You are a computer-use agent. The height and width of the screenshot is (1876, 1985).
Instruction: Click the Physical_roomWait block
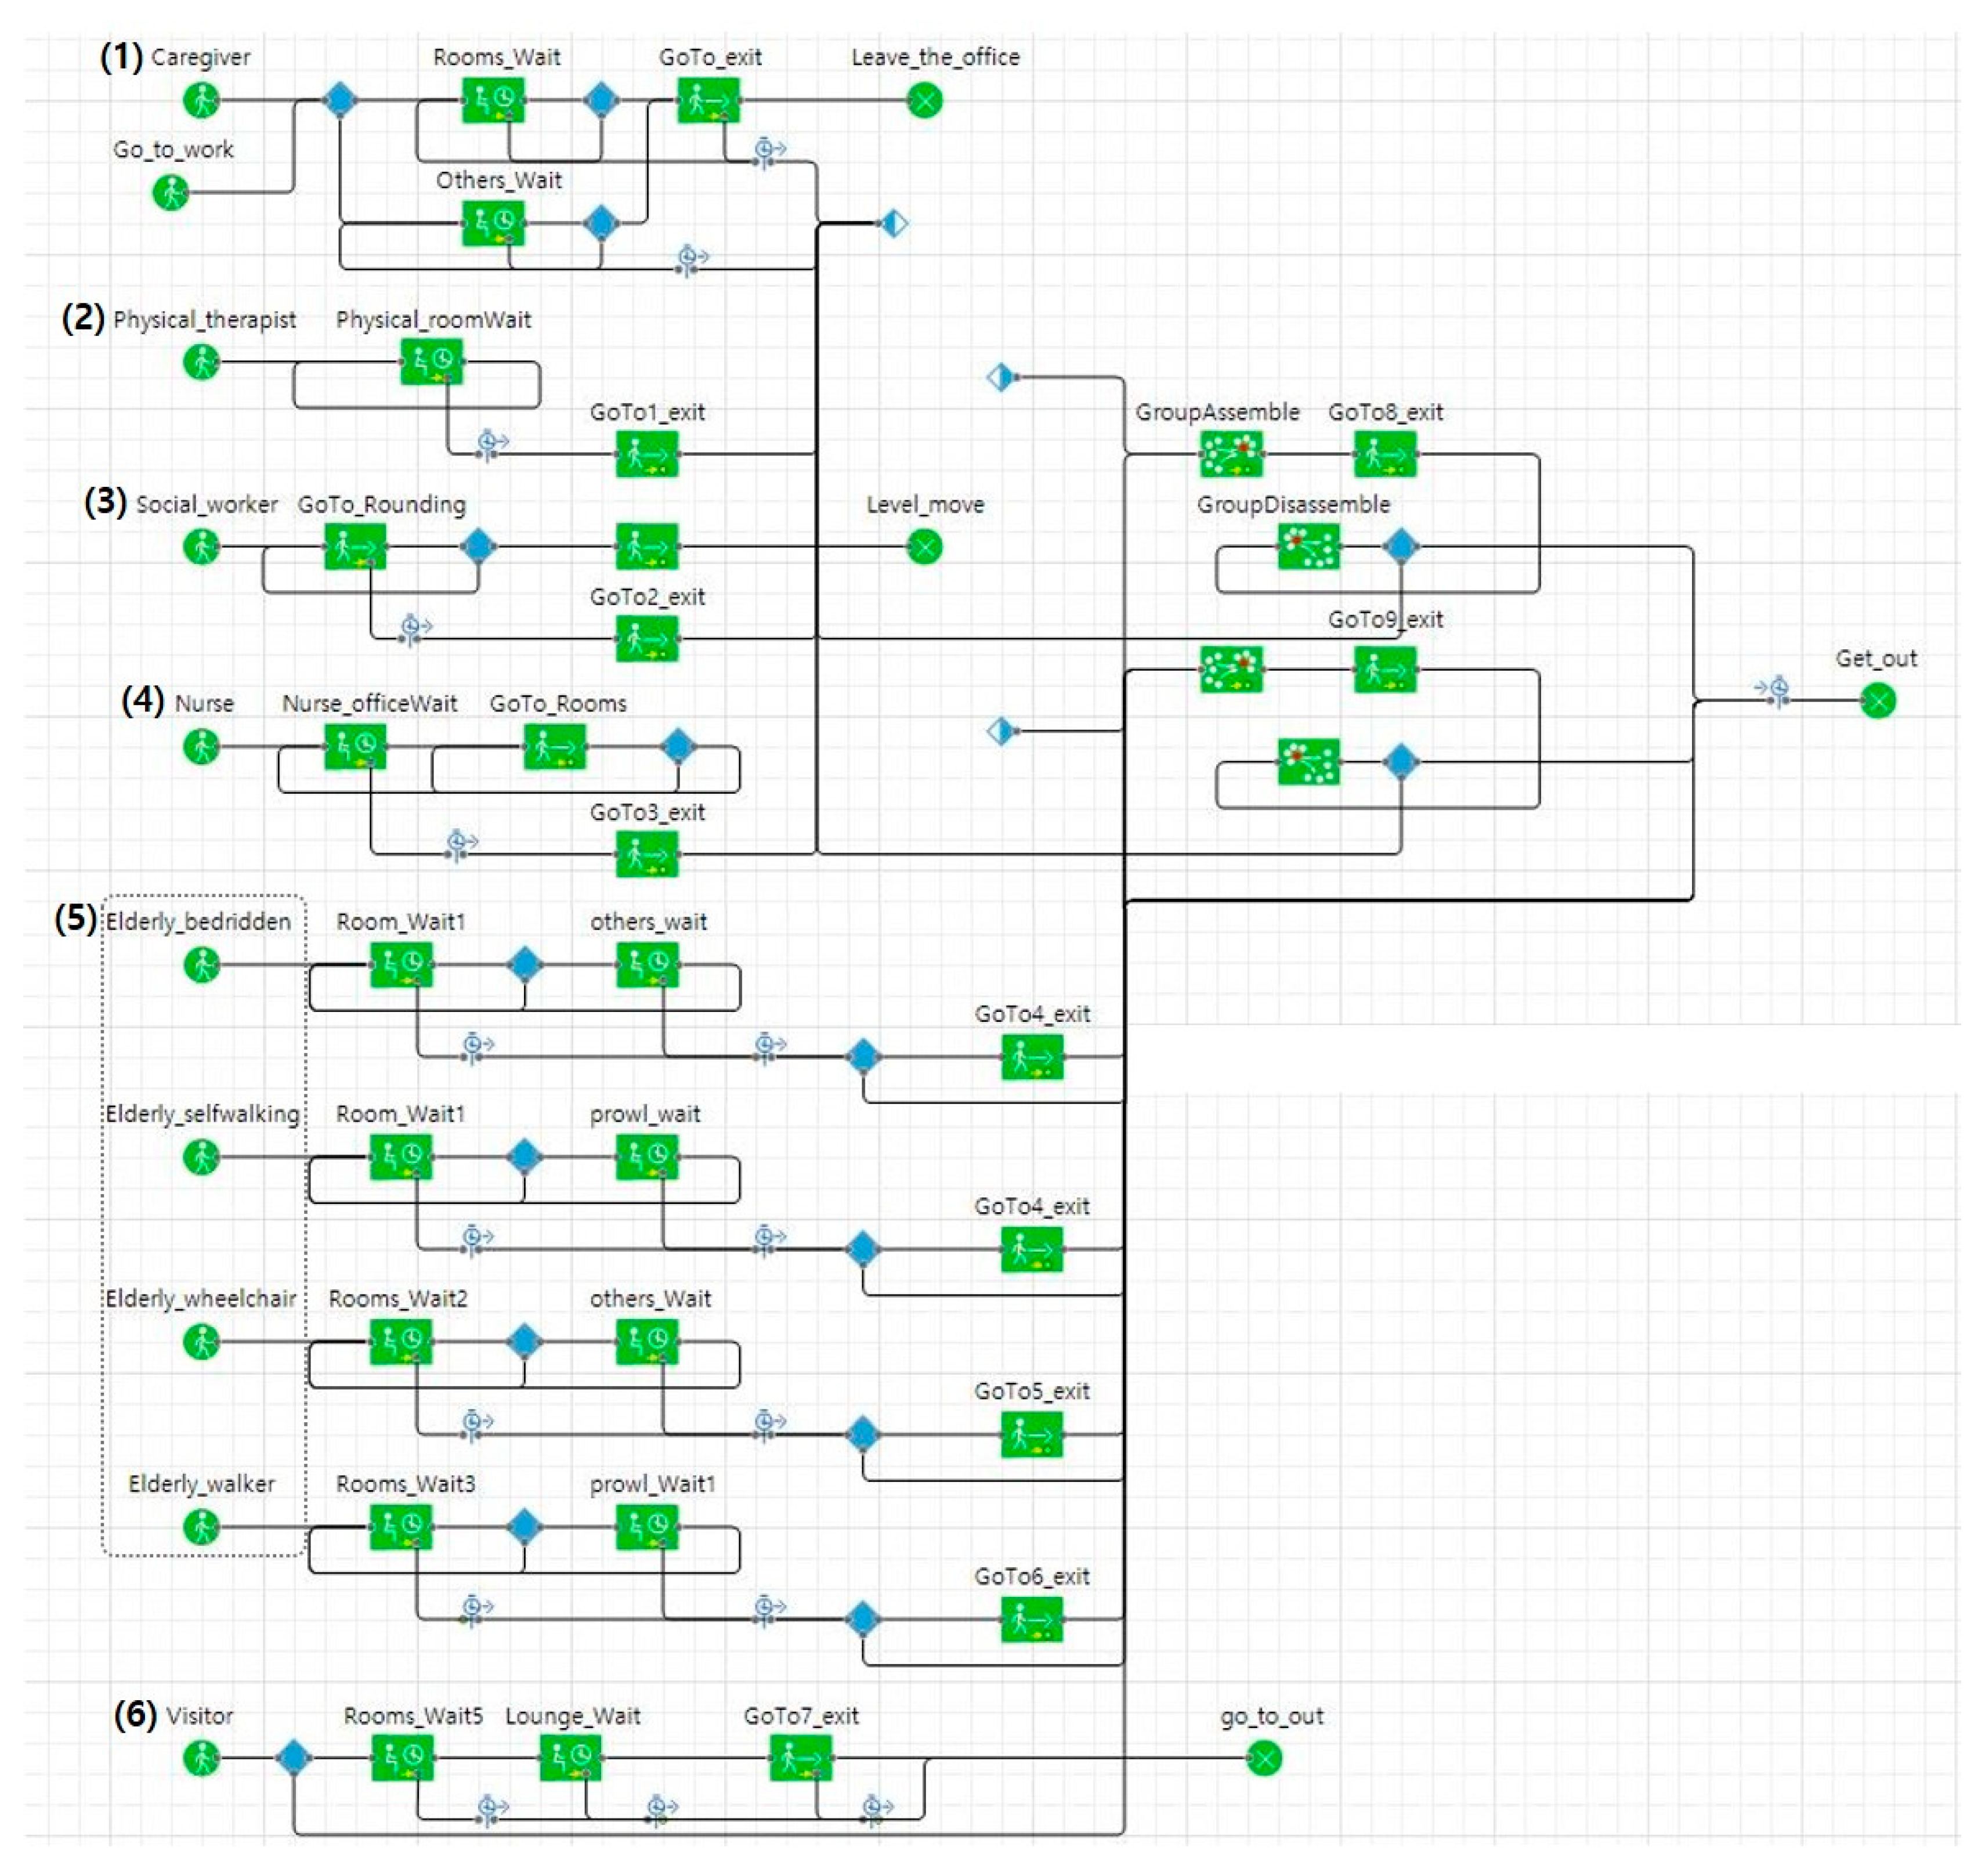point(431,361)
